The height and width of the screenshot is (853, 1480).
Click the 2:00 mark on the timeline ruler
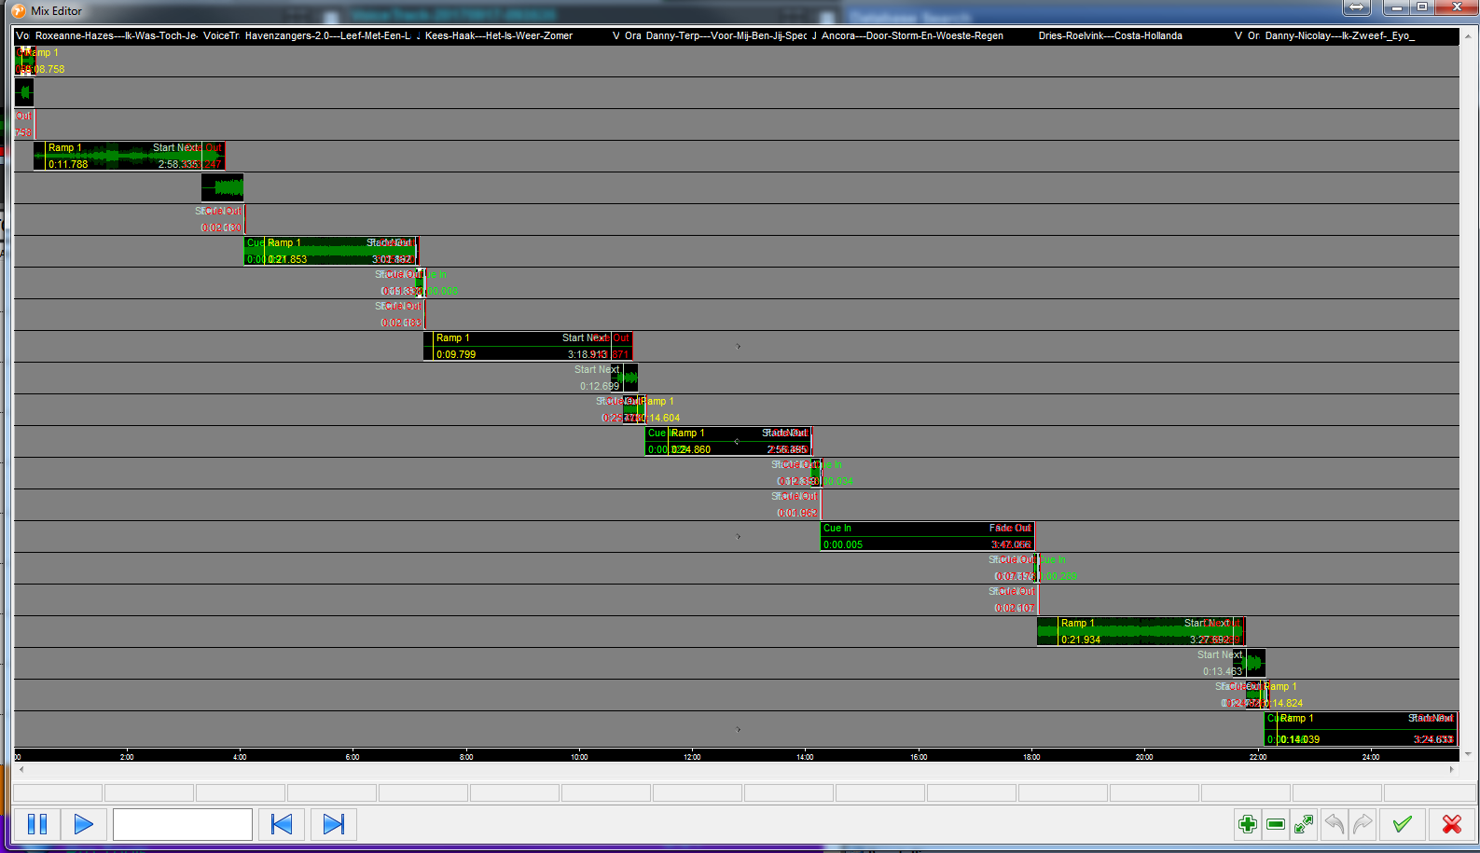pyautogui.click(x=127, y=756)
